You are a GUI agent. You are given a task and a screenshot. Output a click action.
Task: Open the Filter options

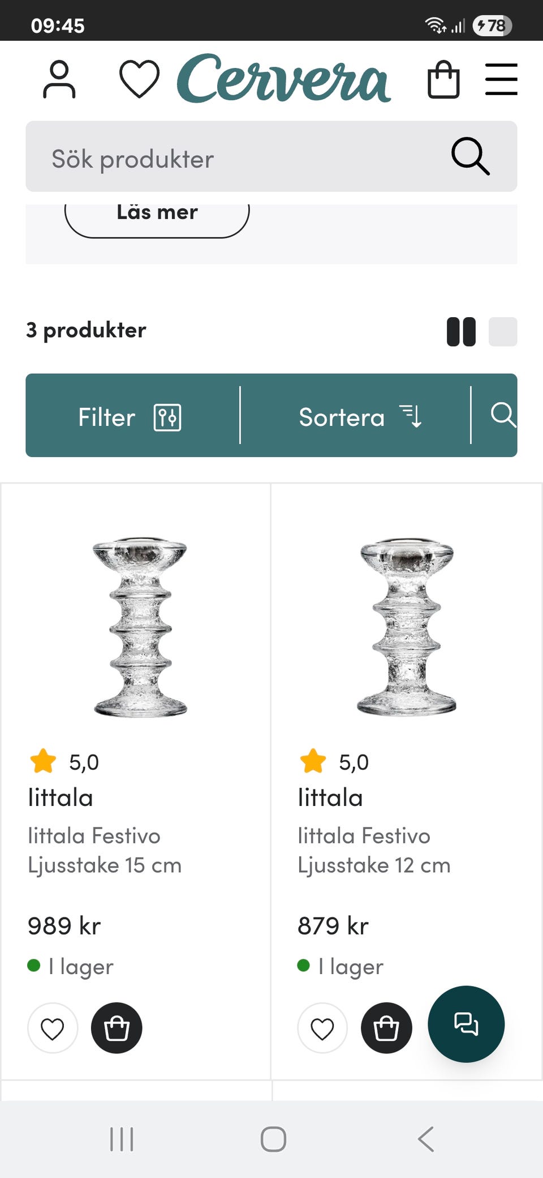[x=130, y=417]
